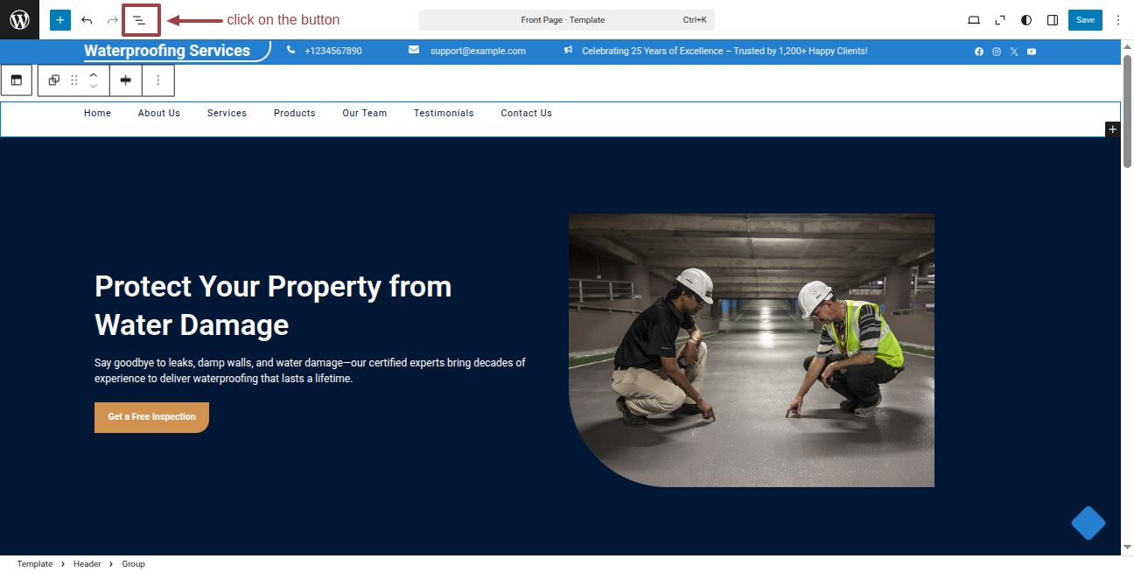
Task: Select the workers inspecting floor image
Action: click(752, 350)
